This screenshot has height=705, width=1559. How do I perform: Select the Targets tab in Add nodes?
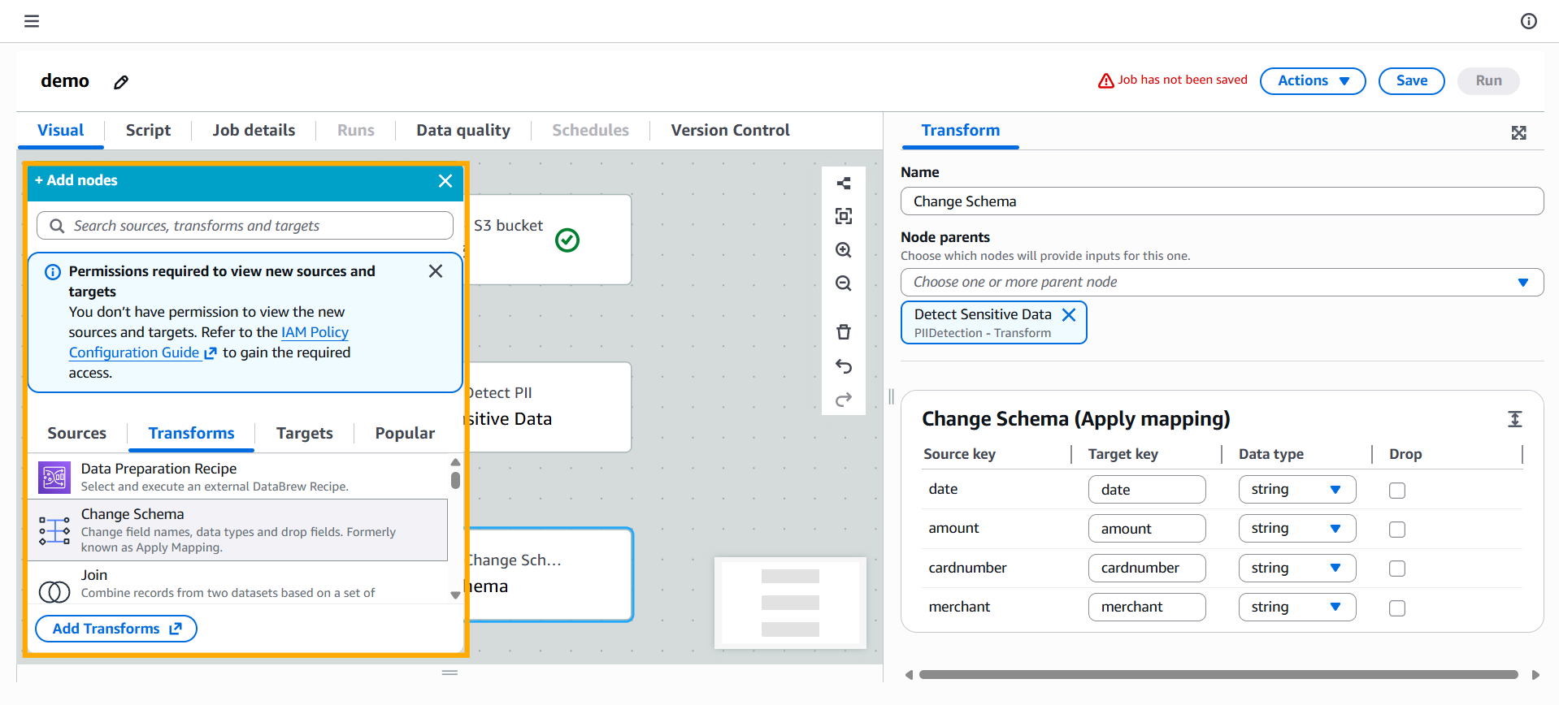tap(305, 434)
